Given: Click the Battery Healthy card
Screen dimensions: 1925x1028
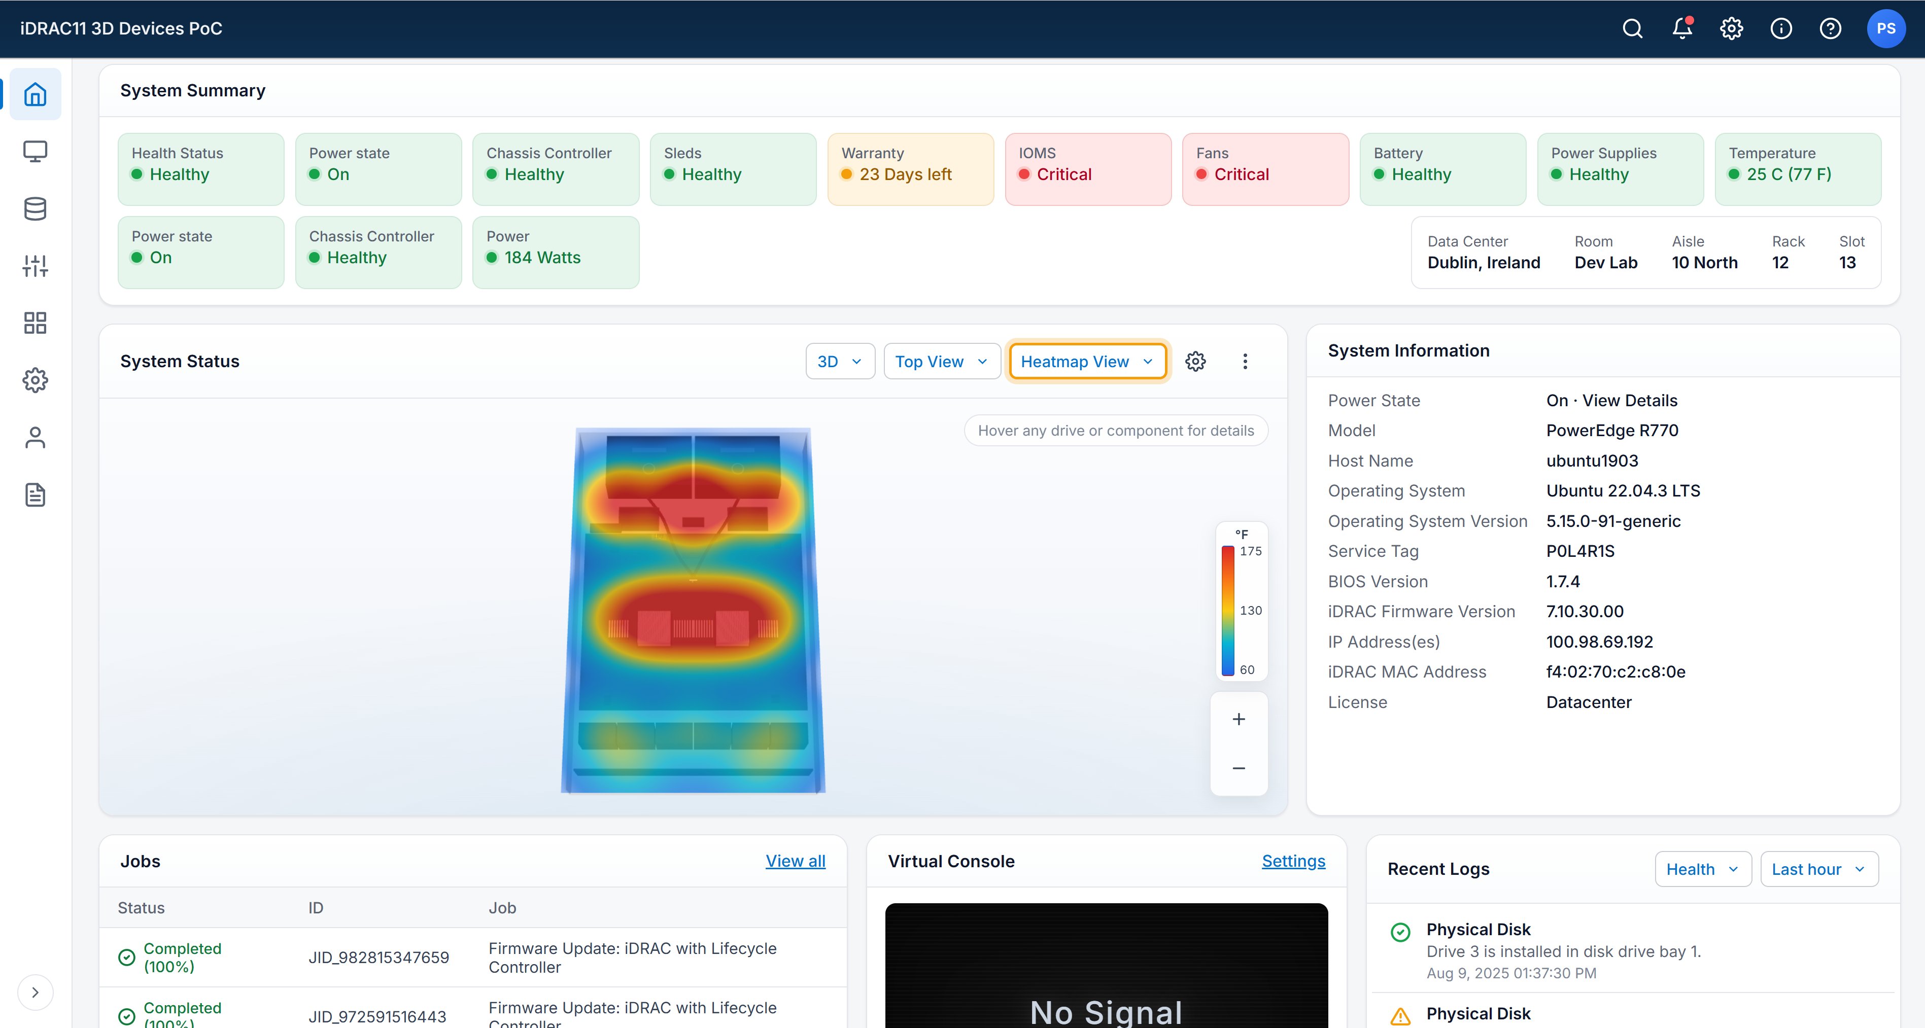Looking at the screenshot, I should tap(1443, 169).
